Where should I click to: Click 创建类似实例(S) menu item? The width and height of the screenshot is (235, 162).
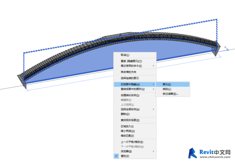click(x=135, y=95)
